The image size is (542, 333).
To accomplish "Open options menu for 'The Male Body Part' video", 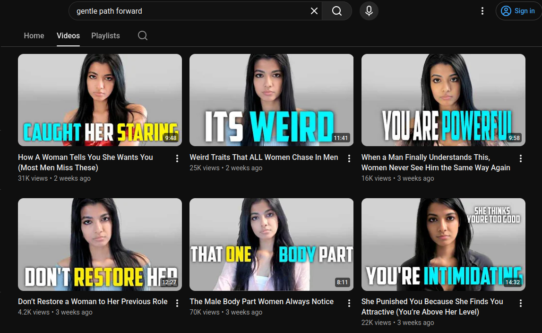I will click(349, 303).
